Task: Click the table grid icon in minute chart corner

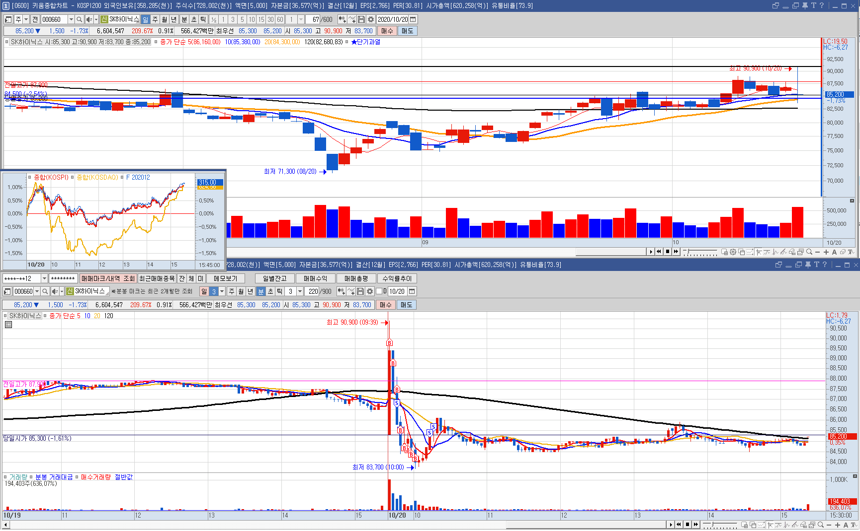Action: [x=8, y=325]
